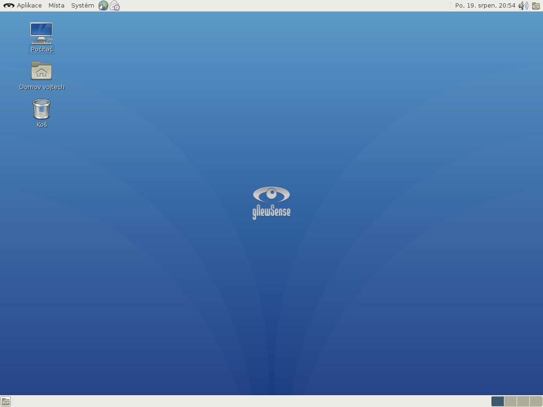Screen dimensions: 543x407
Task: Open the volume control speaker icon
Action: 523,6
